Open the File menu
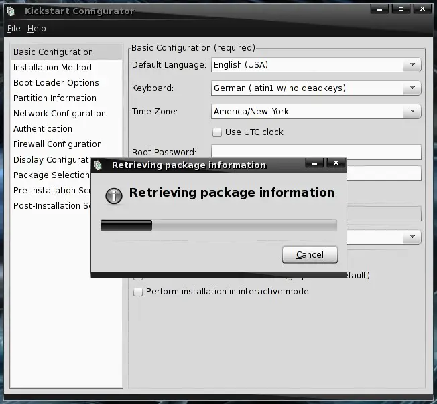This screenshot has height=404, width=437. pyautogui.click(x=13, y=29)
